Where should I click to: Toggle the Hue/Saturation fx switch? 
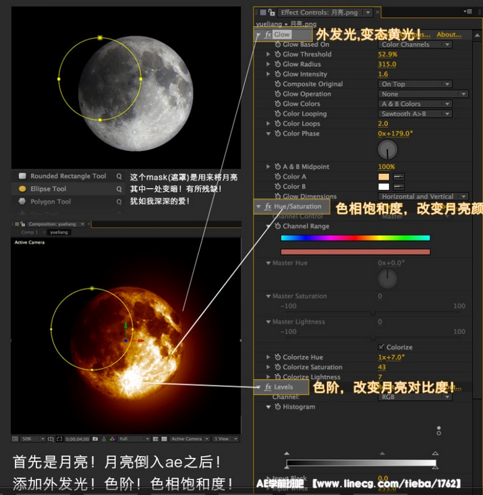pos(268,206)
